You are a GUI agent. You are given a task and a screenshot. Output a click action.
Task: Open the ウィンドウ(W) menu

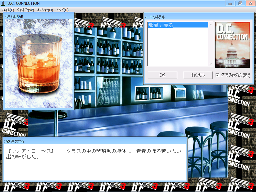(x=25, y=10)
